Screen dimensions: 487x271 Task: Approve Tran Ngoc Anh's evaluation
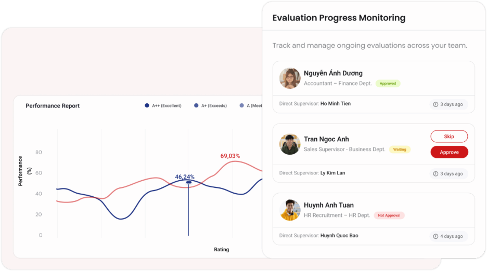pyautogui.click(x=449, y=152)
